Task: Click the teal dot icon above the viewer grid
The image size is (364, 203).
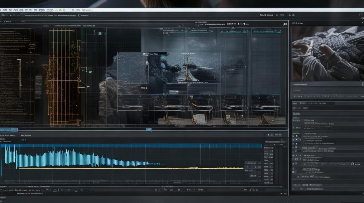Action: tap(100, 33)
